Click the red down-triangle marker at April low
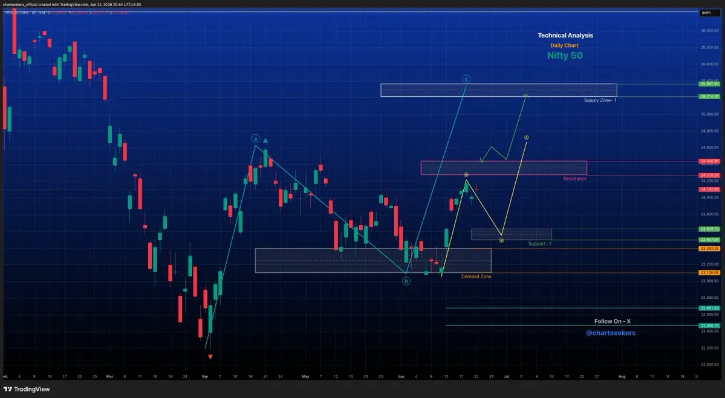This screenshot has width=725, height=398. (210, 357)
